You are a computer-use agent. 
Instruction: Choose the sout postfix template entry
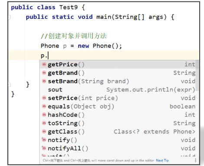(118, 90)
